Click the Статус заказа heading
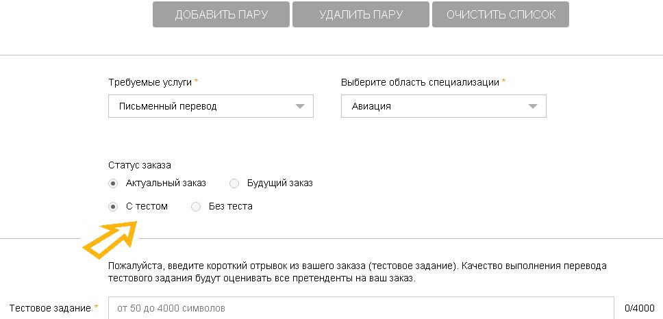The width and height of the screenshot is (663, 319). [x=140, y=165]
